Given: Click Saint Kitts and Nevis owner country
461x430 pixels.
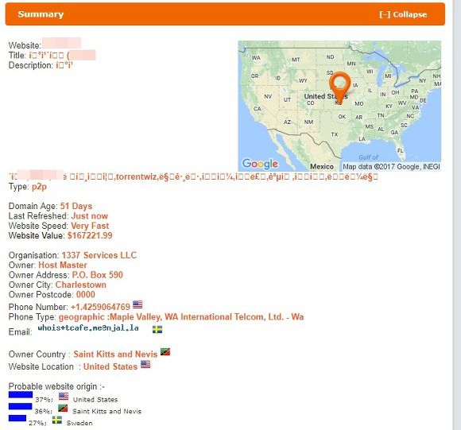Looking at the screenshot, I should click(x=115, y=354).
